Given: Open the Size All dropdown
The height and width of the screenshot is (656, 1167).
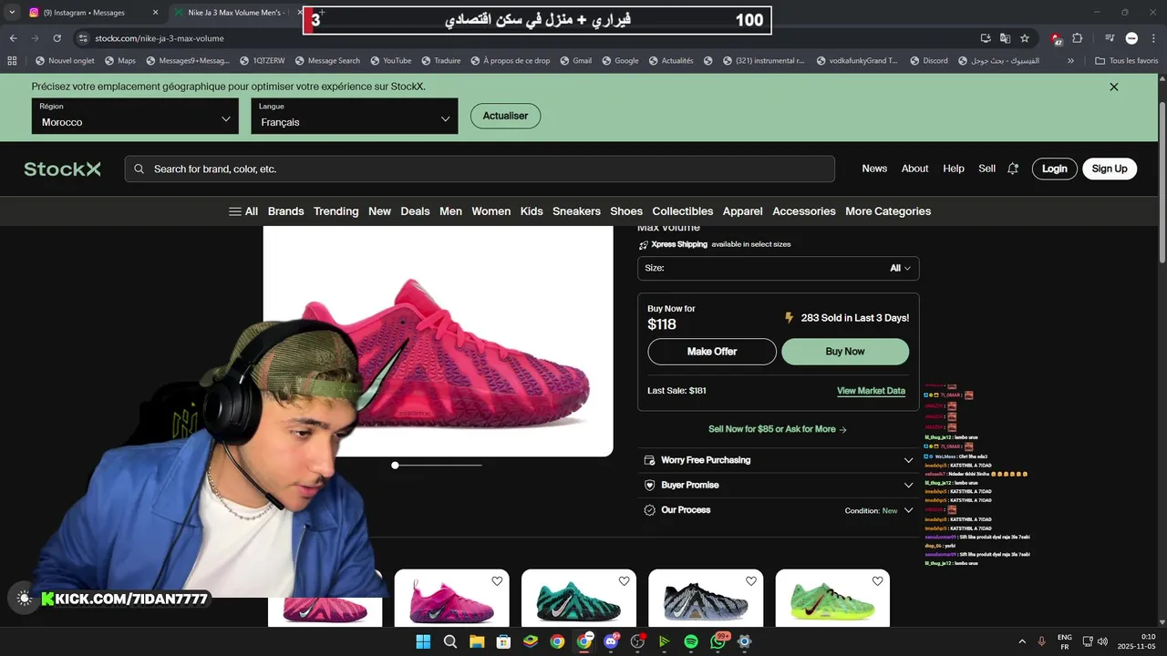Looking at the screenshot, I should (x=778, y=268).
